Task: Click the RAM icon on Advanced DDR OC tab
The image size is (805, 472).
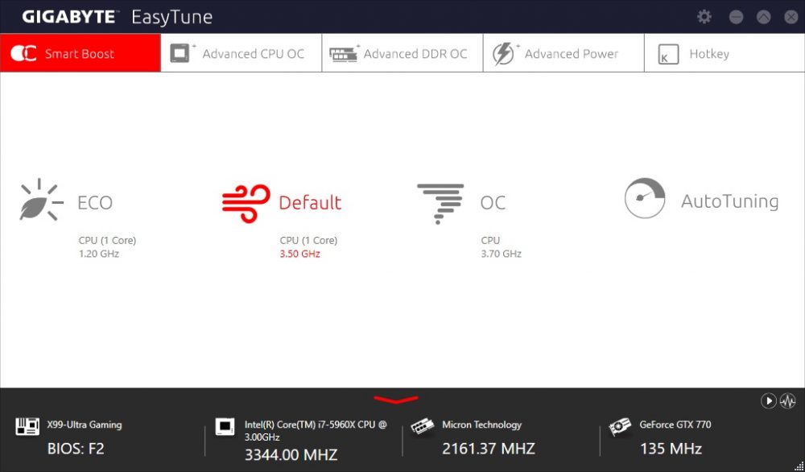Action: pyautogui.click(x=343, y=54)
